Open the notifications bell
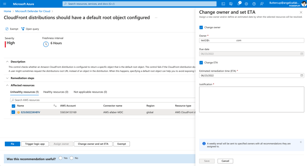 pos(239,4)
